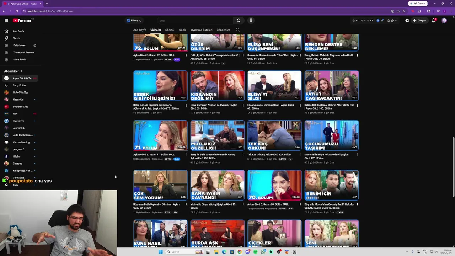Click the search magnifier button beside Ara
Viewport: 455px width, 256px height.
point(239,21)
